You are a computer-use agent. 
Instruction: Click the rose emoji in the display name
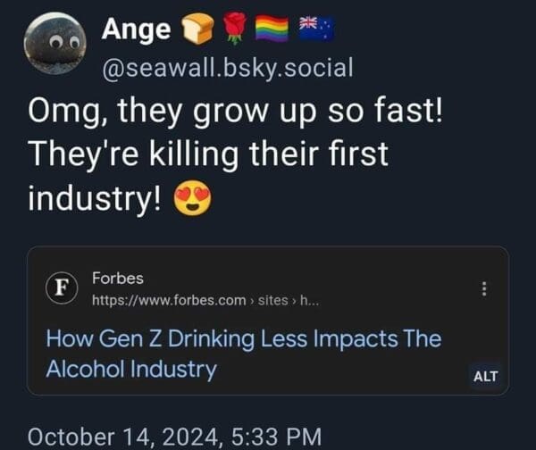[x=232, y=29]
